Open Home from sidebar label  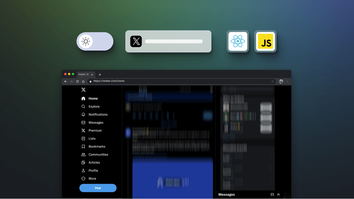point(93,98)
